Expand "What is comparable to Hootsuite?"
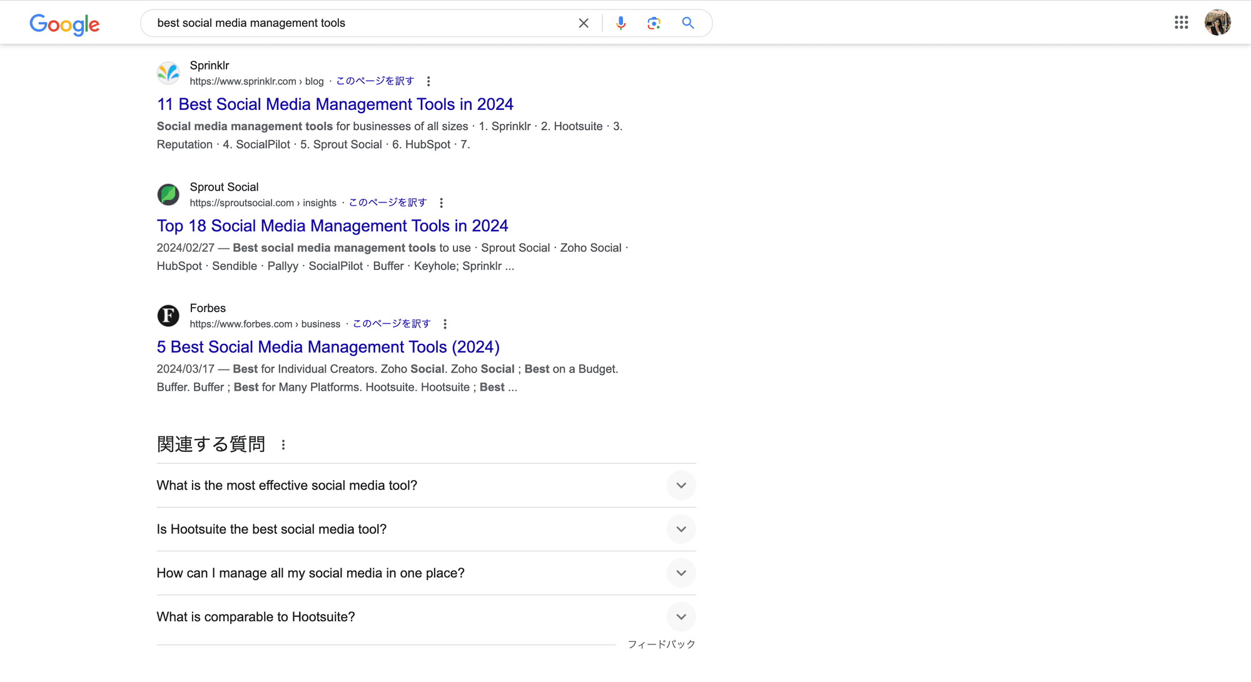 pos(681,617)
